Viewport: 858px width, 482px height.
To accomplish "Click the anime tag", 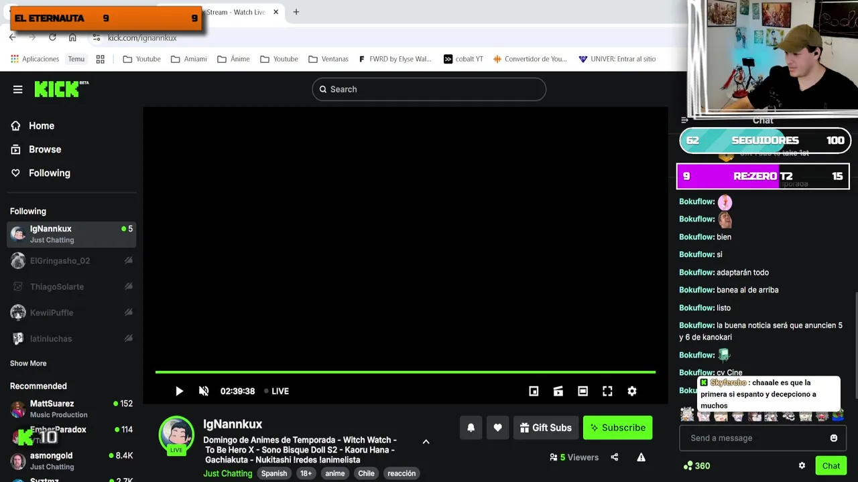I will 334,473.
